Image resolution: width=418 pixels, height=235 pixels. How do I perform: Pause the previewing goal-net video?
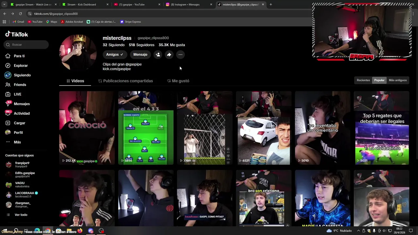tap(187, 116)
